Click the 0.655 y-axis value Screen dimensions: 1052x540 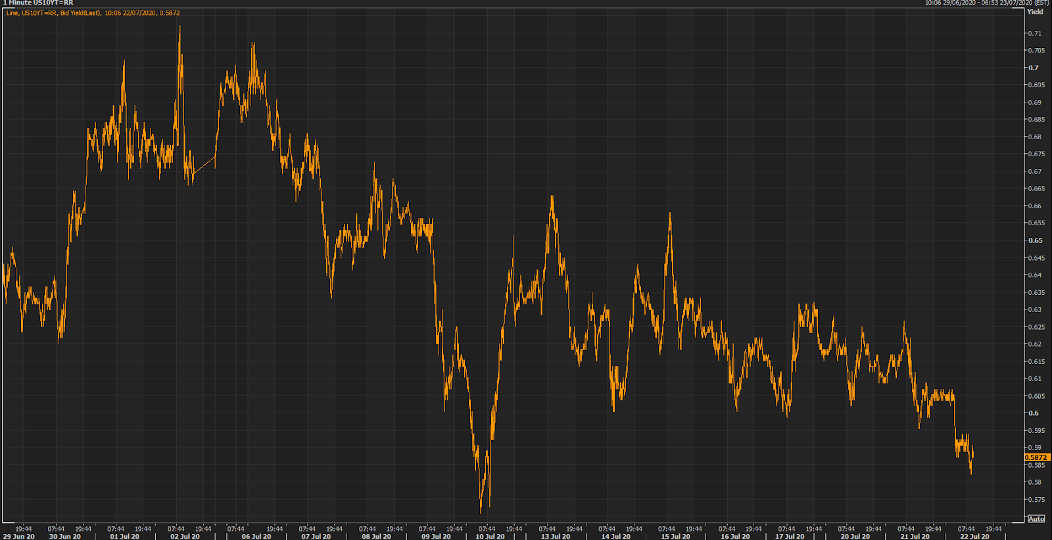(1036, 223)
